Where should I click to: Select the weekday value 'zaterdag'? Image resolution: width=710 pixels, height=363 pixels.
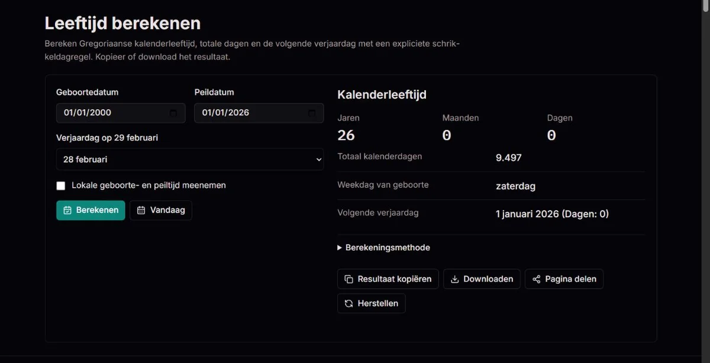(515, 186)
